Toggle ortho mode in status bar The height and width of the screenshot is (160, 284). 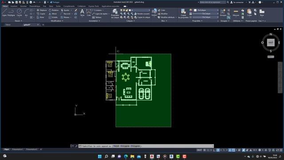(x=214, y=150)
